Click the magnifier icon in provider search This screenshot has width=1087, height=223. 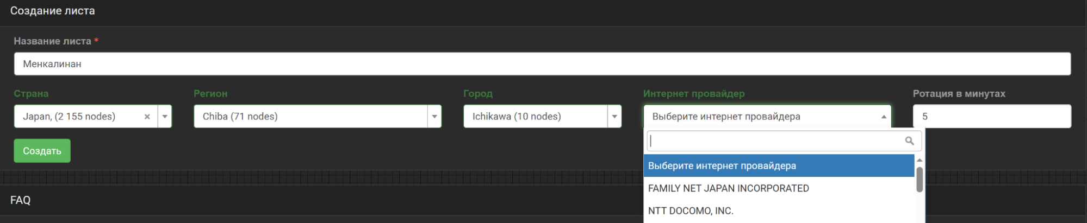[909, 141]
